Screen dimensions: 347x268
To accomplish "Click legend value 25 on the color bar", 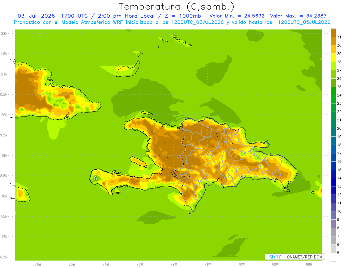I will tap(339, 87).
